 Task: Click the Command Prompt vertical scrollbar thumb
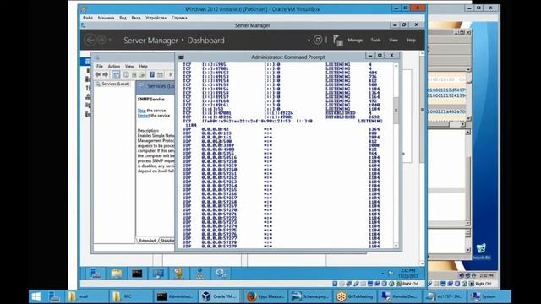point(396,111)
